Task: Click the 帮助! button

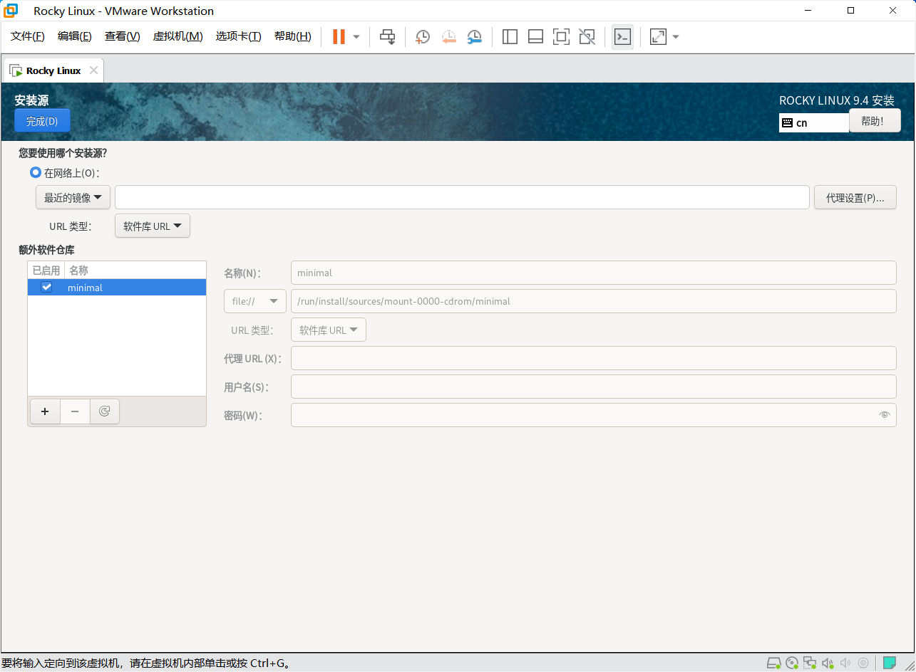Action: 874,121
